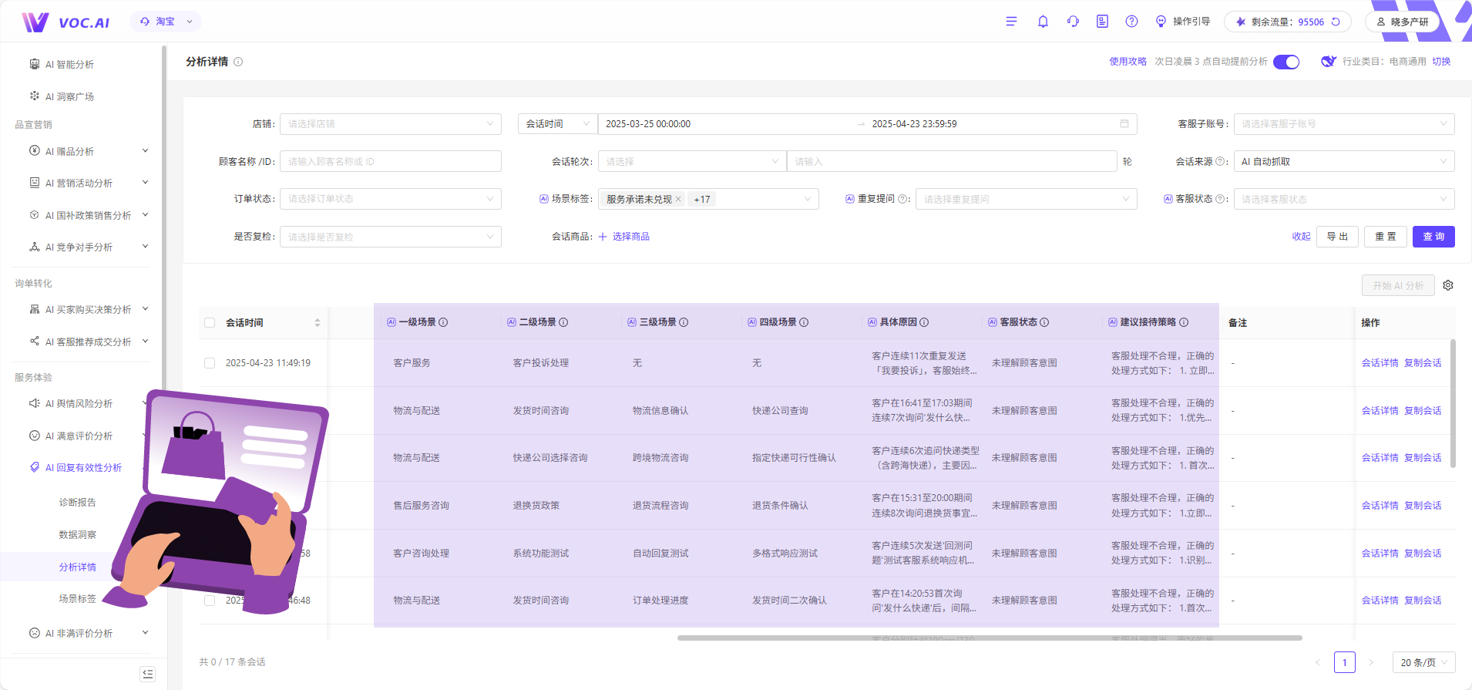Open the 会话轮次 select dropdown

coord(692,161)
